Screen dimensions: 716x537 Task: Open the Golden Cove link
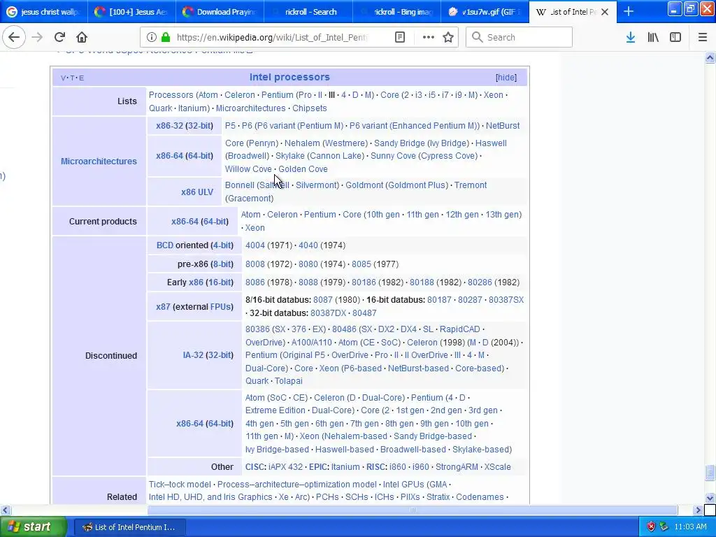tap(303, 169)
